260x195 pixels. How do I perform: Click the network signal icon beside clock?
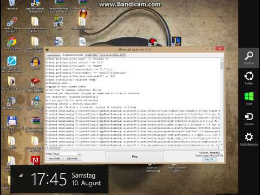pos(21,175)
